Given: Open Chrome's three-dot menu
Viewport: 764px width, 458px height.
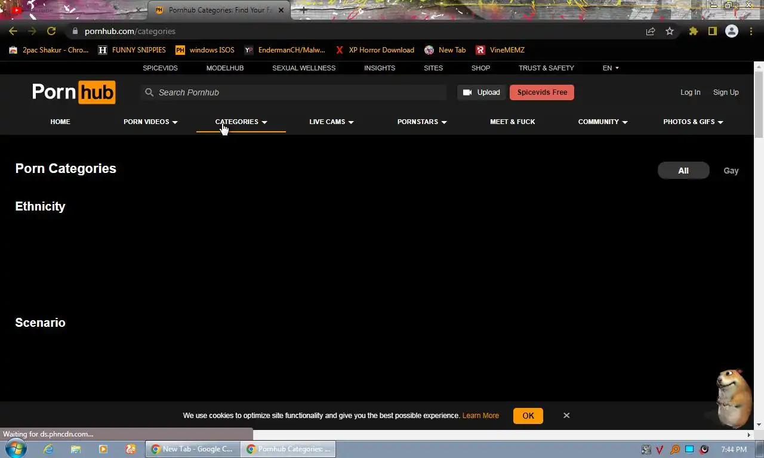Looking at the screenshot, I should coord(751,31).
